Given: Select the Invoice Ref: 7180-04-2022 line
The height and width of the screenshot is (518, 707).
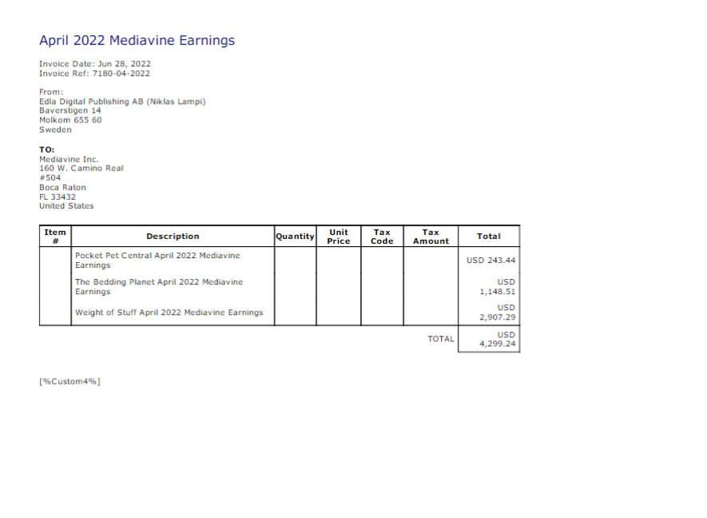Looking at the screenshot, I should click(95, 73).
